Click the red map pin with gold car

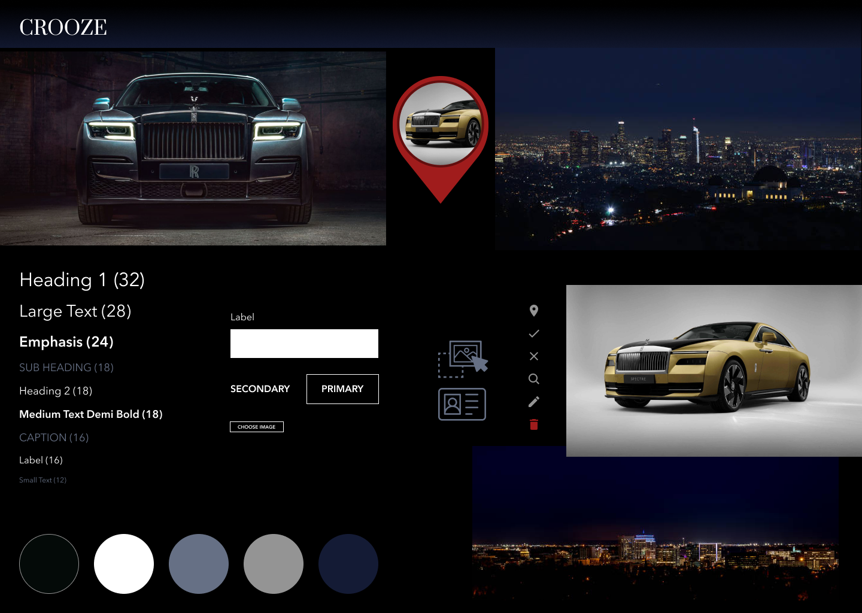(441, 139)
